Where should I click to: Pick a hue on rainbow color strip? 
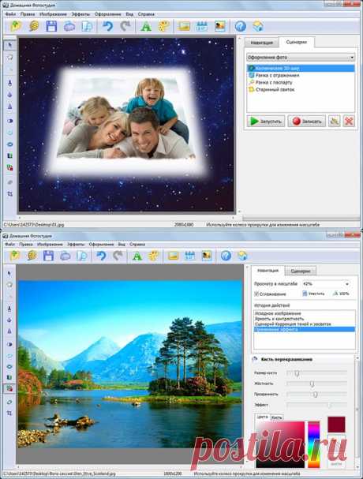[x=313, y=444]
